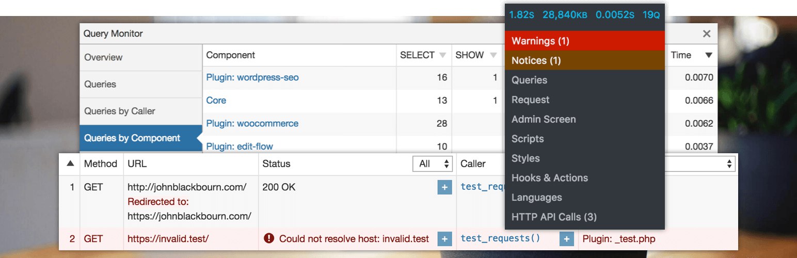This screenshot has width=797, height=258.
Task: Click the row number sort triangle
Action: click(x=70, y=164)
